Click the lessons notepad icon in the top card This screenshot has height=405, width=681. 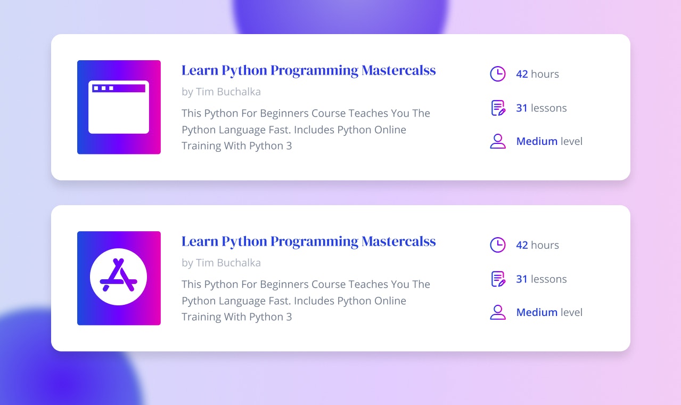498,108
